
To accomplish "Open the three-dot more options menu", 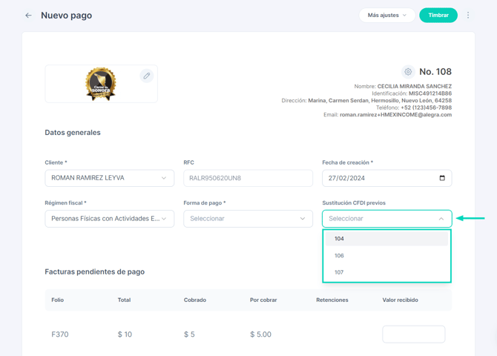I will (x=468, y=16).
